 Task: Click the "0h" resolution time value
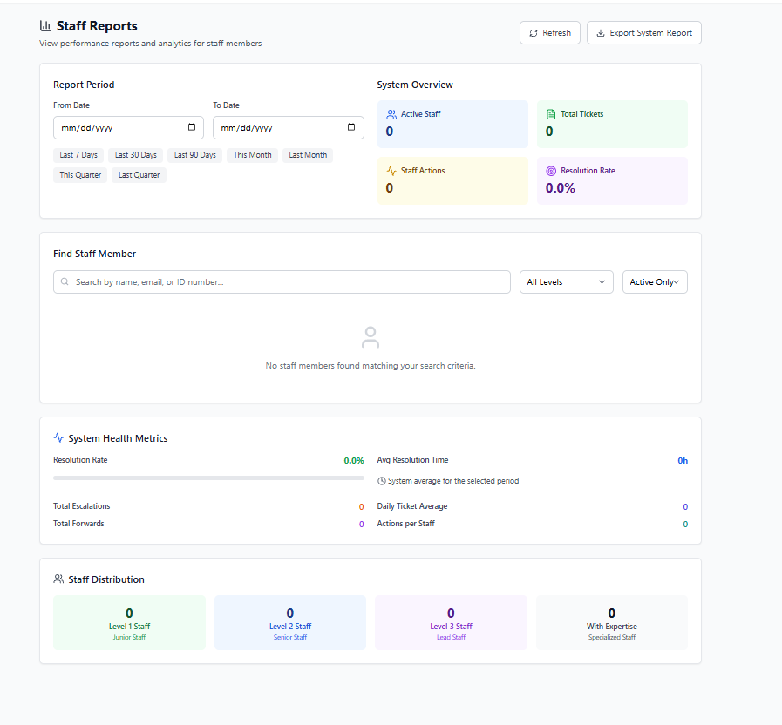click(683, 461)
